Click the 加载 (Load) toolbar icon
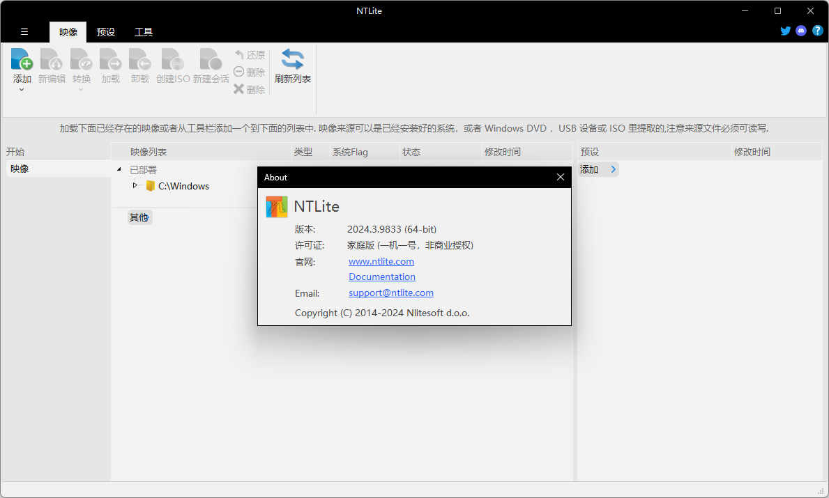The width and height of the screenshot is (829, 498). click(x=110, y=59)
